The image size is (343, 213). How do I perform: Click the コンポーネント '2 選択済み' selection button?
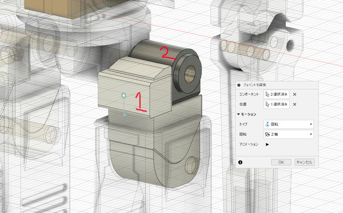click(x=277, y=94)
